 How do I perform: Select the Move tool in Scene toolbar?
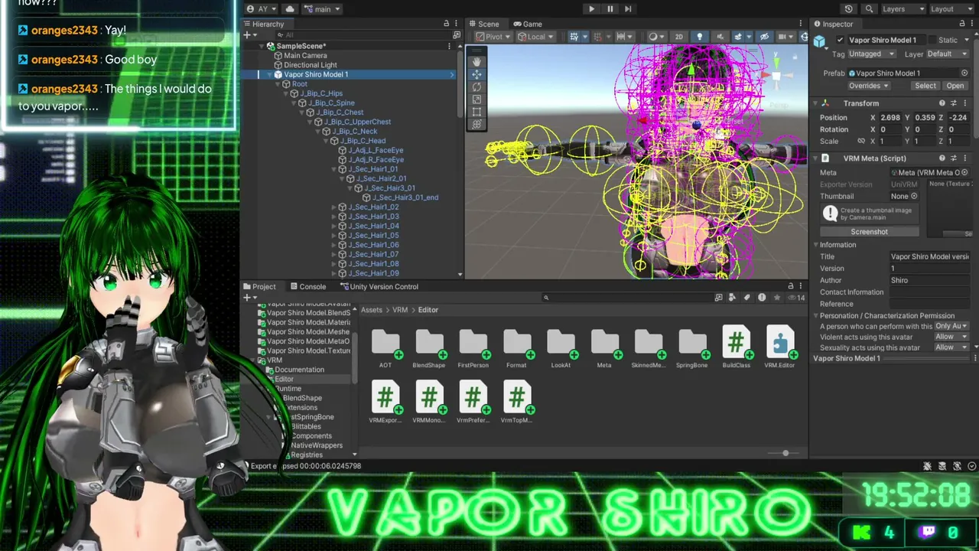click(x=476, y=74)
